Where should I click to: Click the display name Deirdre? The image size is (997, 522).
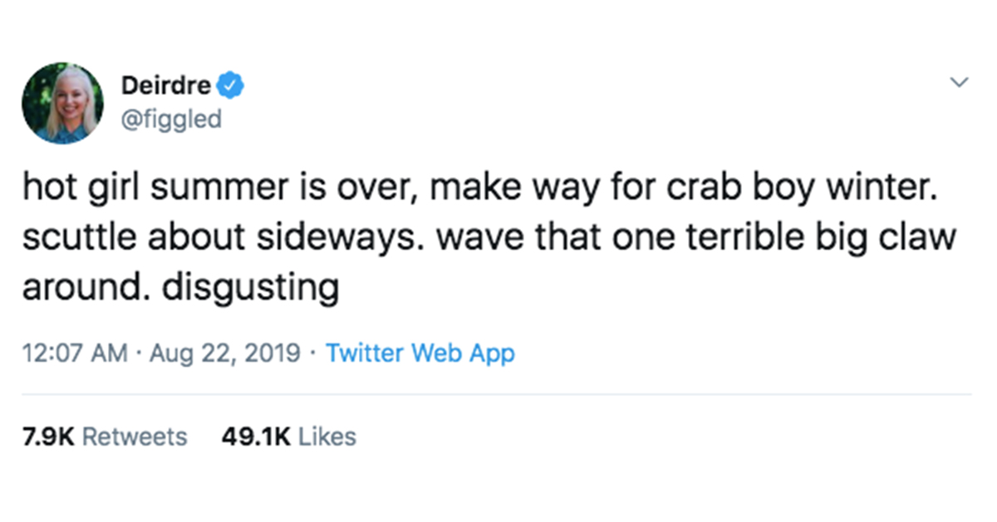pos(166,85)
